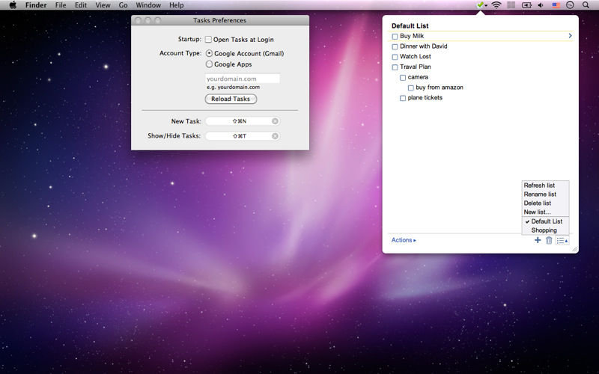
Task: Open the Apple menu logo
Action: point(13,5)
